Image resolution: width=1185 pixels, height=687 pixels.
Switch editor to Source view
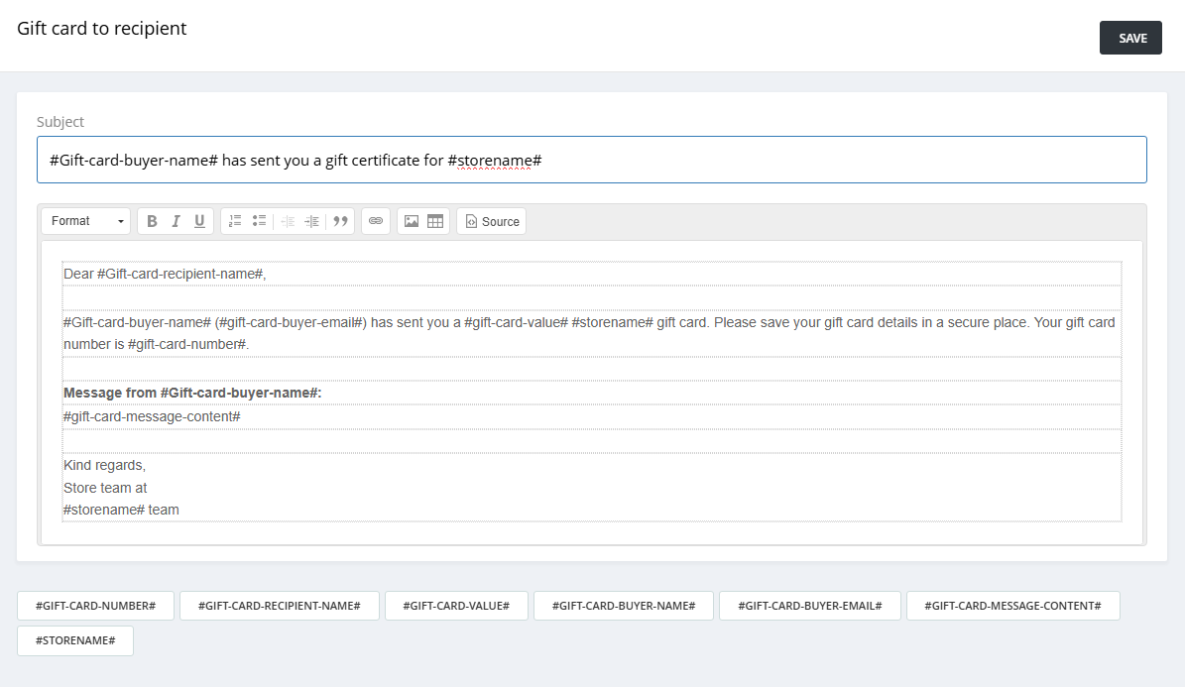[492, 221]
